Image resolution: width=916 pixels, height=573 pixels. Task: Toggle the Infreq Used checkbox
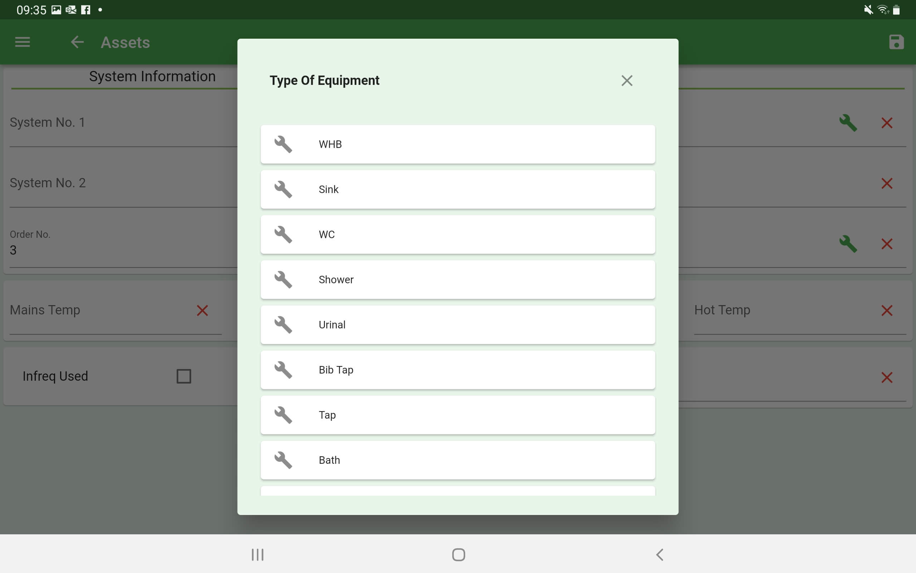183,376
